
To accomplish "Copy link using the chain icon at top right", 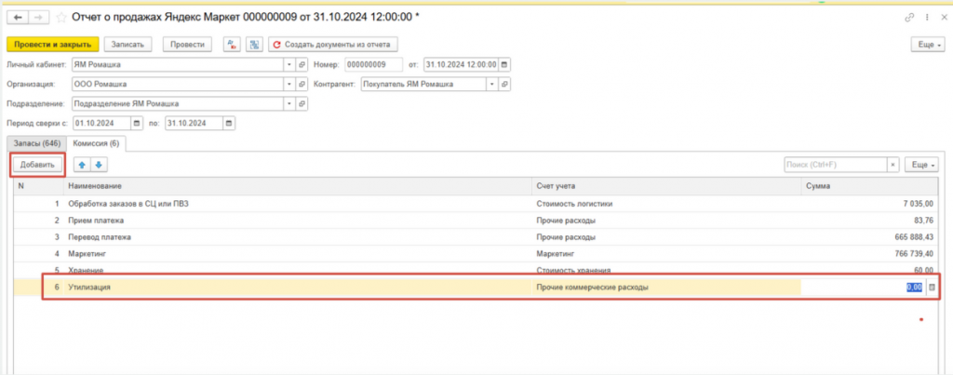I will pyautogui.click(x=909, y=18).
